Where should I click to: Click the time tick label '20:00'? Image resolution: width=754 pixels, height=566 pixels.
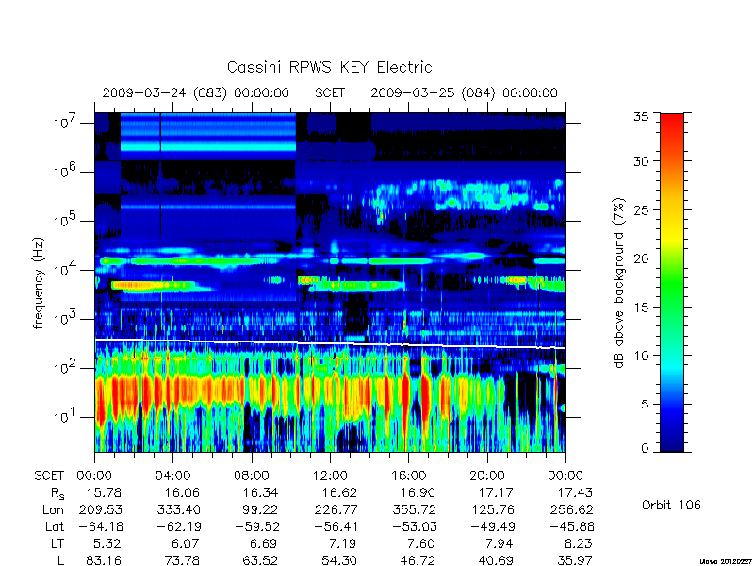point(487,476)
